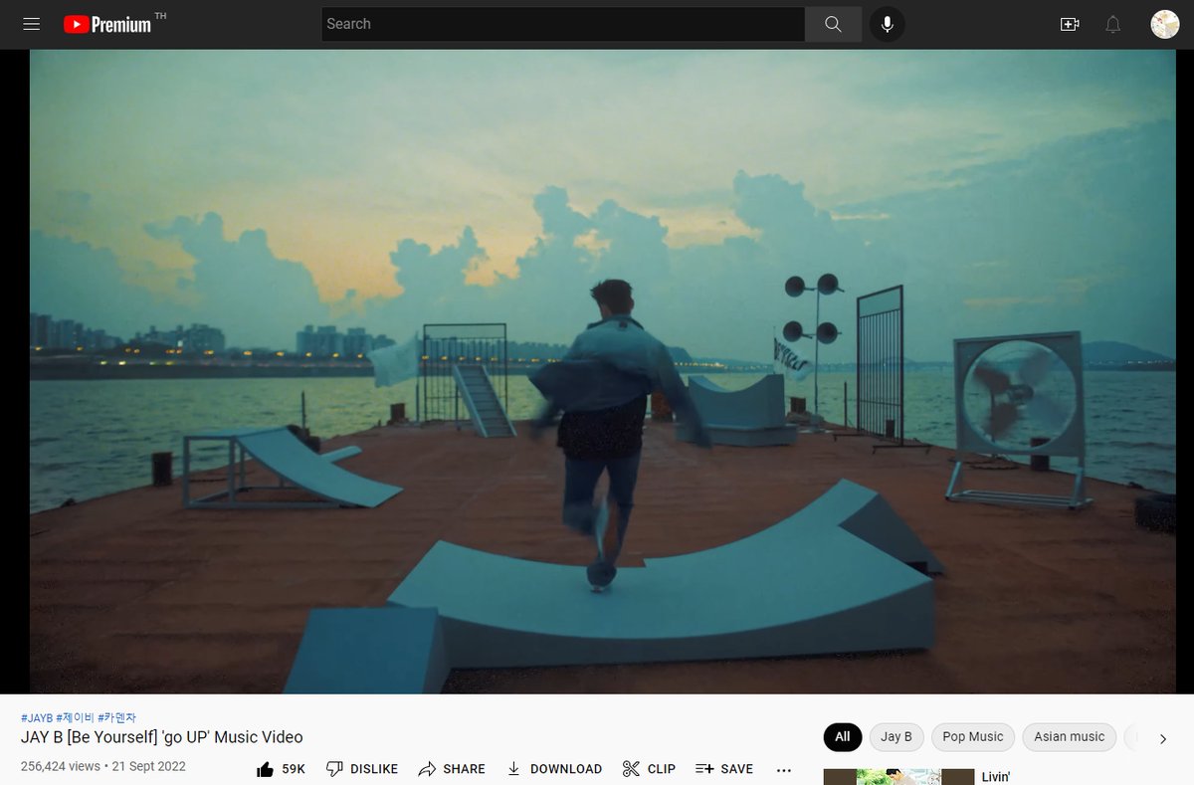Open the #제이비 hashtag link

tap(75, 717)
